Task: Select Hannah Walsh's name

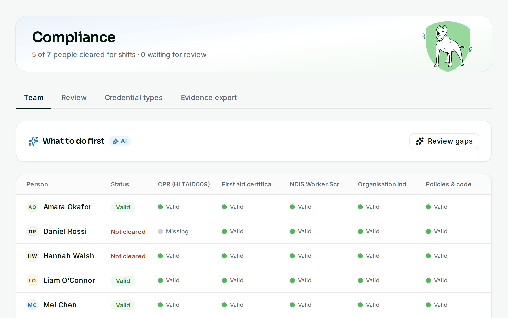Action: click(69, 256)
